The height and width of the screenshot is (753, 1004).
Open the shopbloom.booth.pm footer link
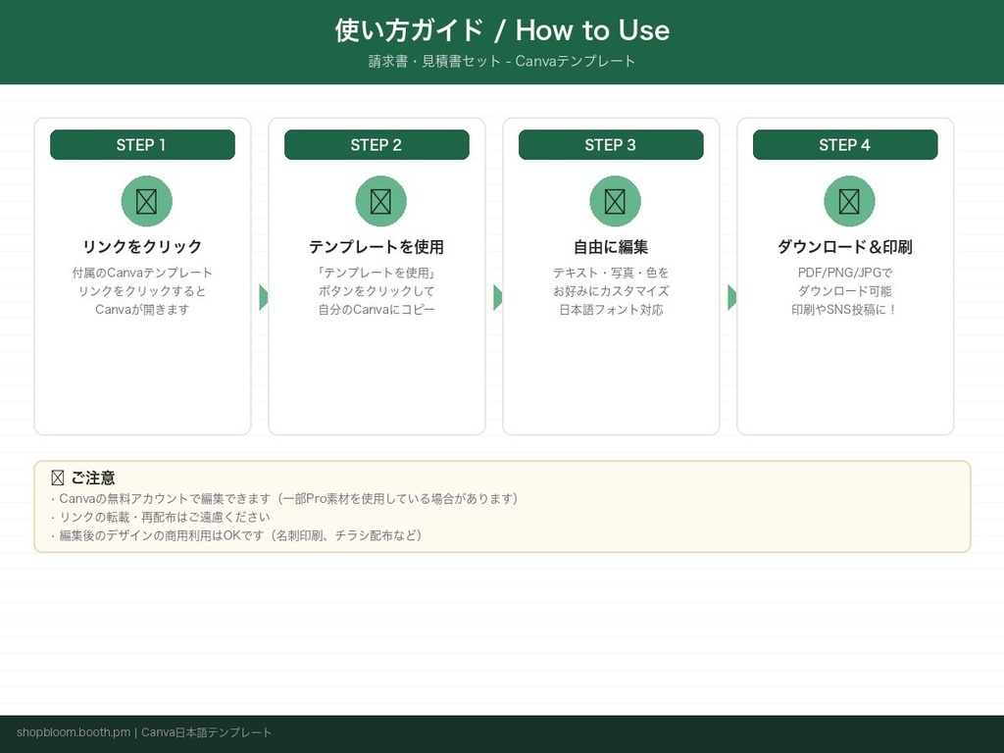click(74, 731)
